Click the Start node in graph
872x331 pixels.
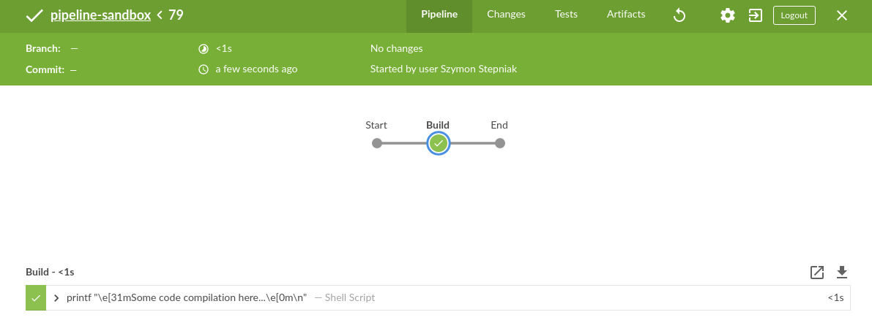377,143
